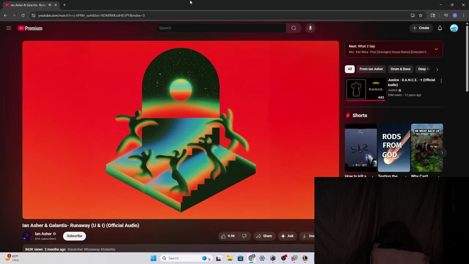Like the video with thumbs up
469x264 pixels.
tap(228, 236)
